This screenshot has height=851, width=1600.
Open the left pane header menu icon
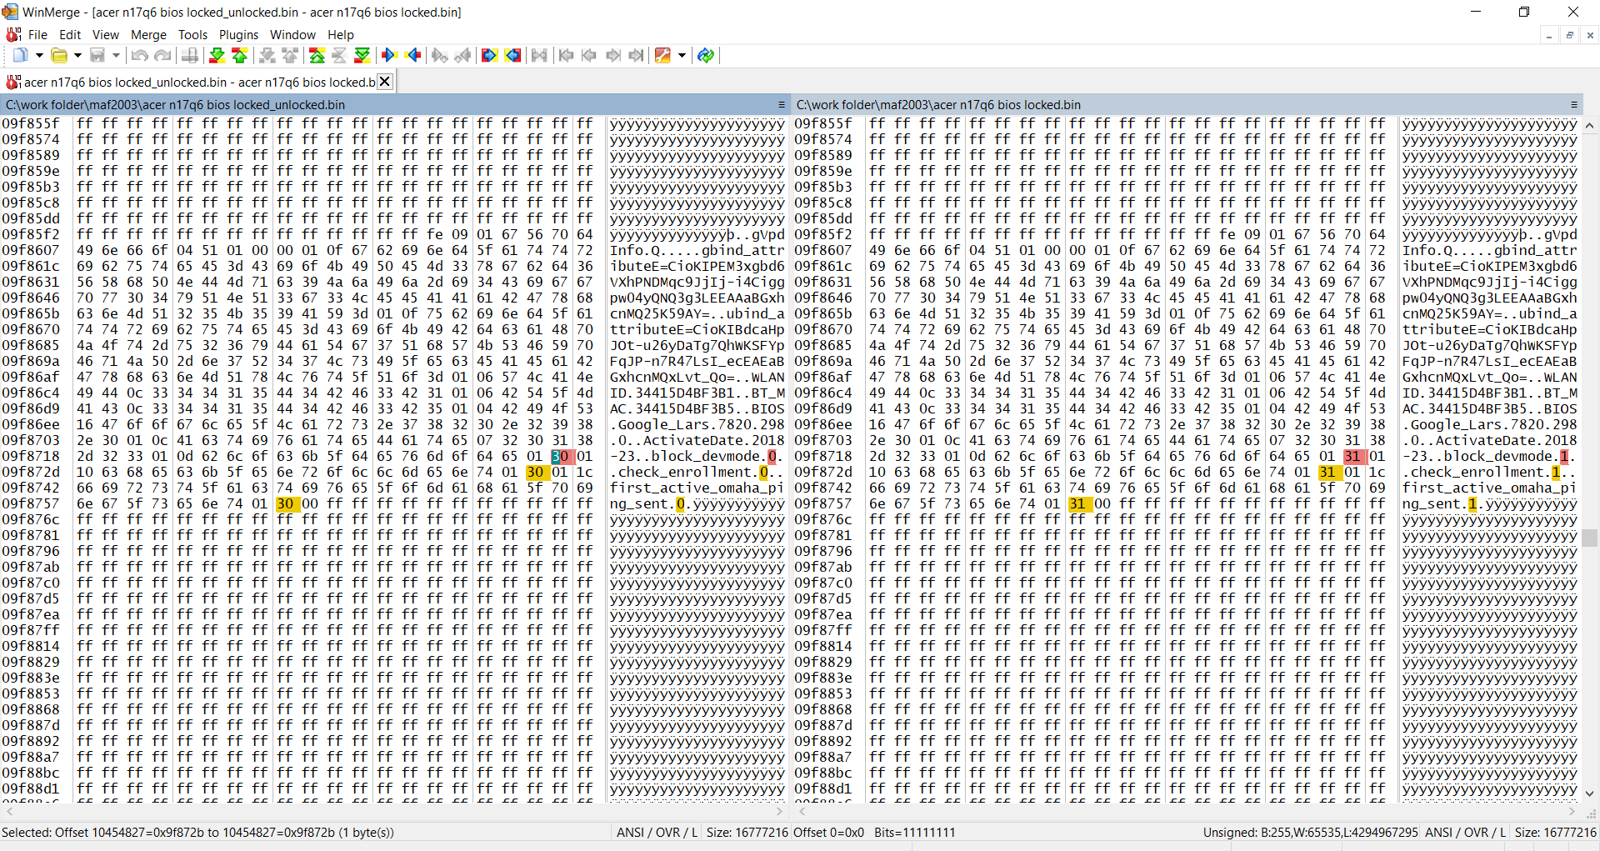(782, 105)
